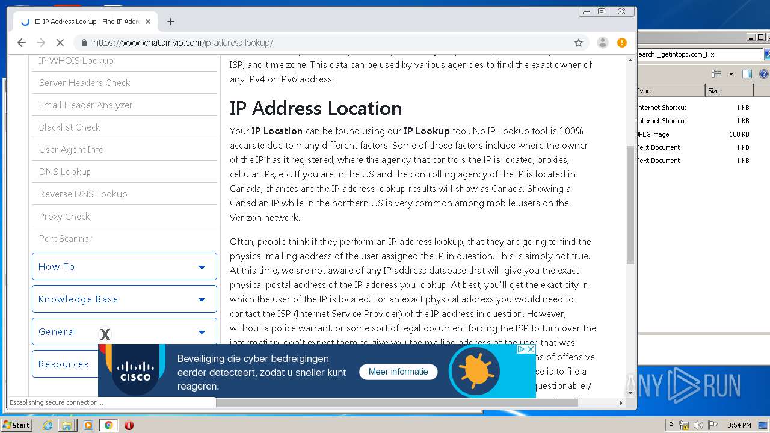
Task: Click the AdChoices triangle icon on banner
Action: [x=522, y=349]
